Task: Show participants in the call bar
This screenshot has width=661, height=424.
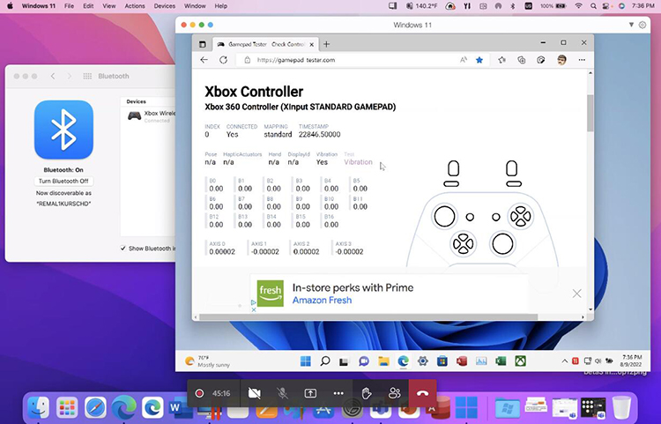Action: 395,393
